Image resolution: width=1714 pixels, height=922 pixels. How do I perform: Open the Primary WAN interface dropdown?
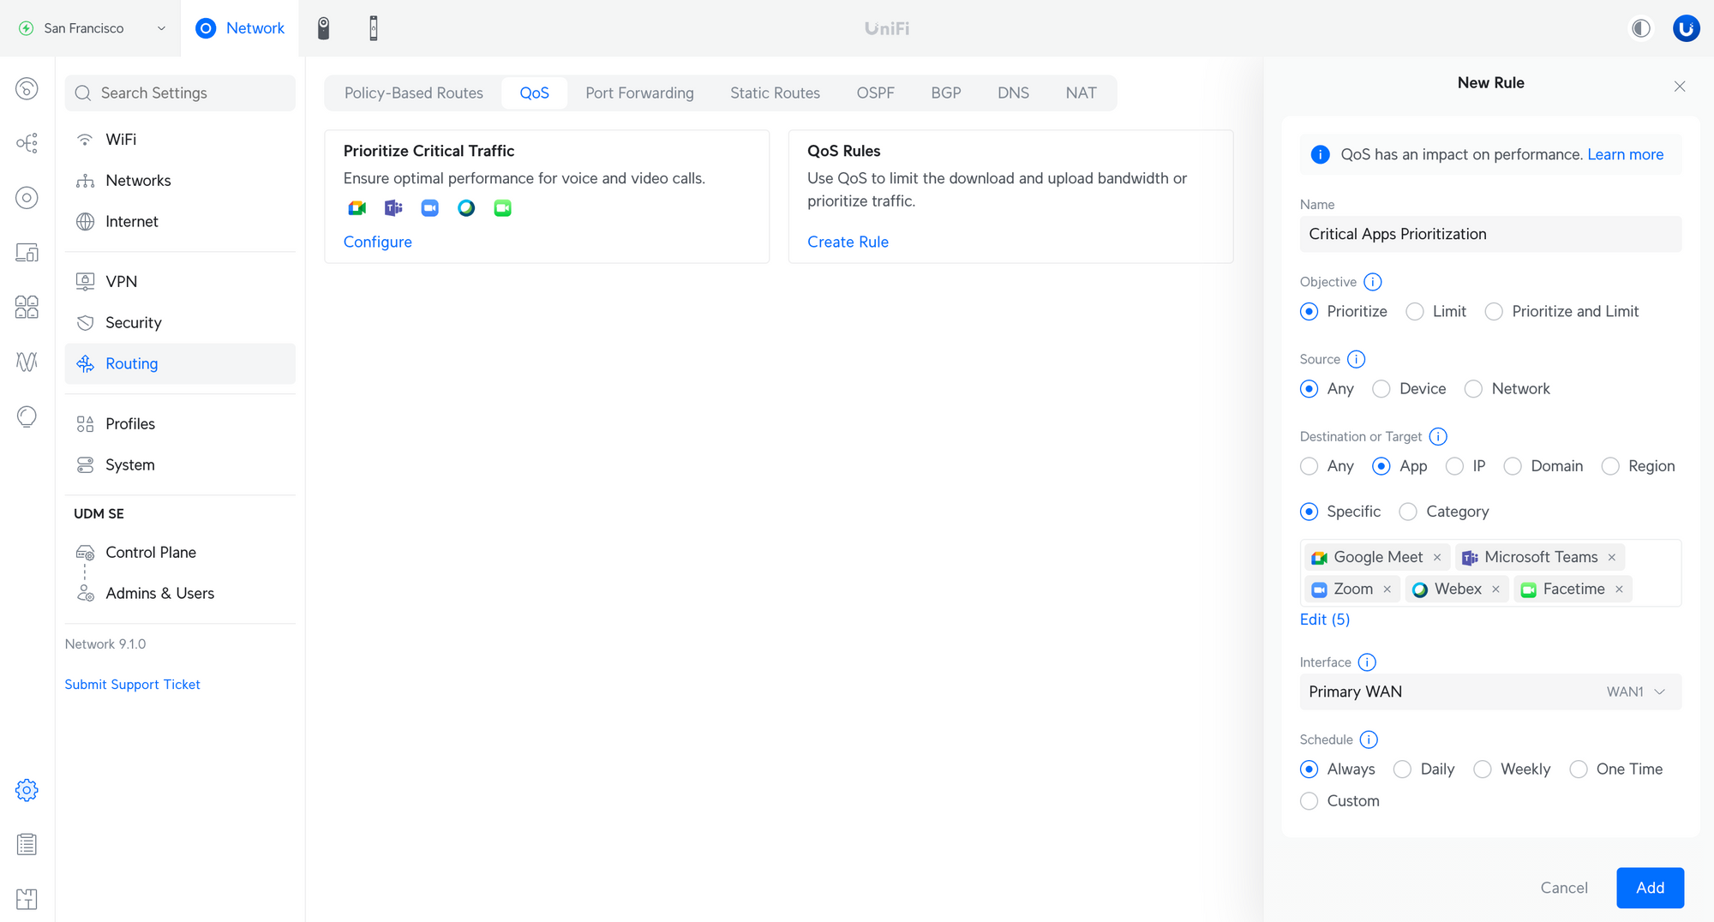[x=1490, y=691]
